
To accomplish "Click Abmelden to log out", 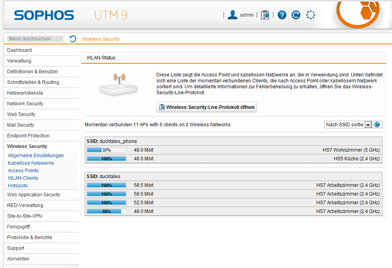I will click(41, 259).
